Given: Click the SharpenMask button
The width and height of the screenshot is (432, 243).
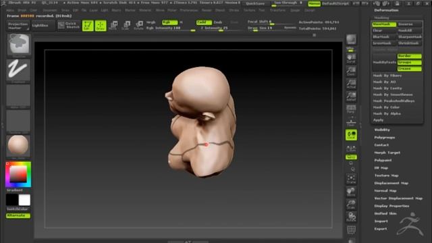Looking at the screenshot, I should coord(410,37).
